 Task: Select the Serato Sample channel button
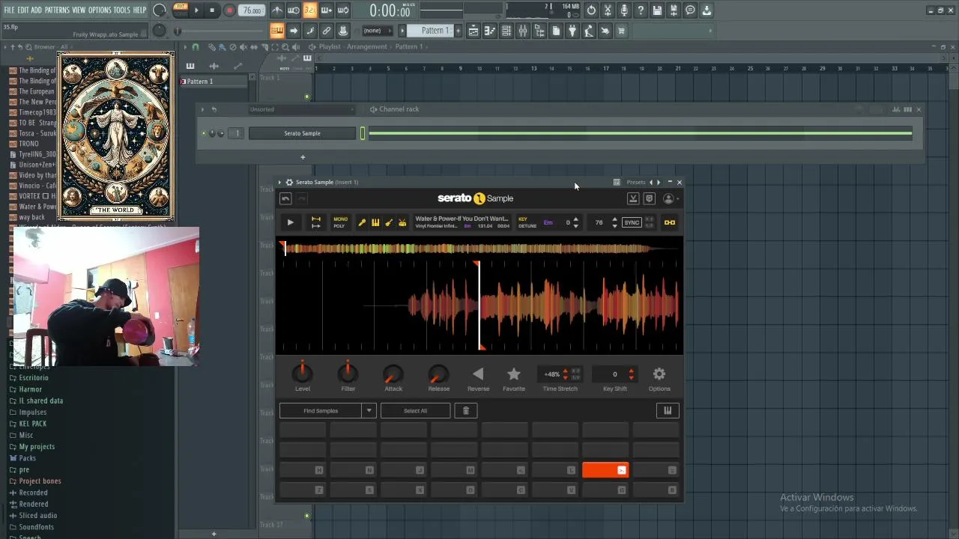(302, 133)
